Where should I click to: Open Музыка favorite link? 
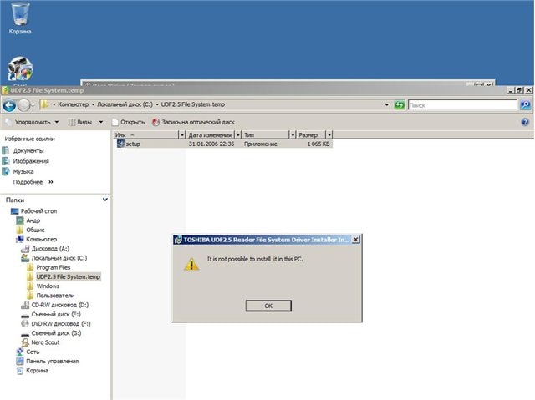click(18, 171)
